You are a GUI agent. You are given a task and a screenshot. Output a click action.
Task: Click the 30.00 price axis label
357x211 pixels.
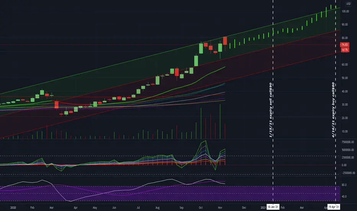[345, 105]
